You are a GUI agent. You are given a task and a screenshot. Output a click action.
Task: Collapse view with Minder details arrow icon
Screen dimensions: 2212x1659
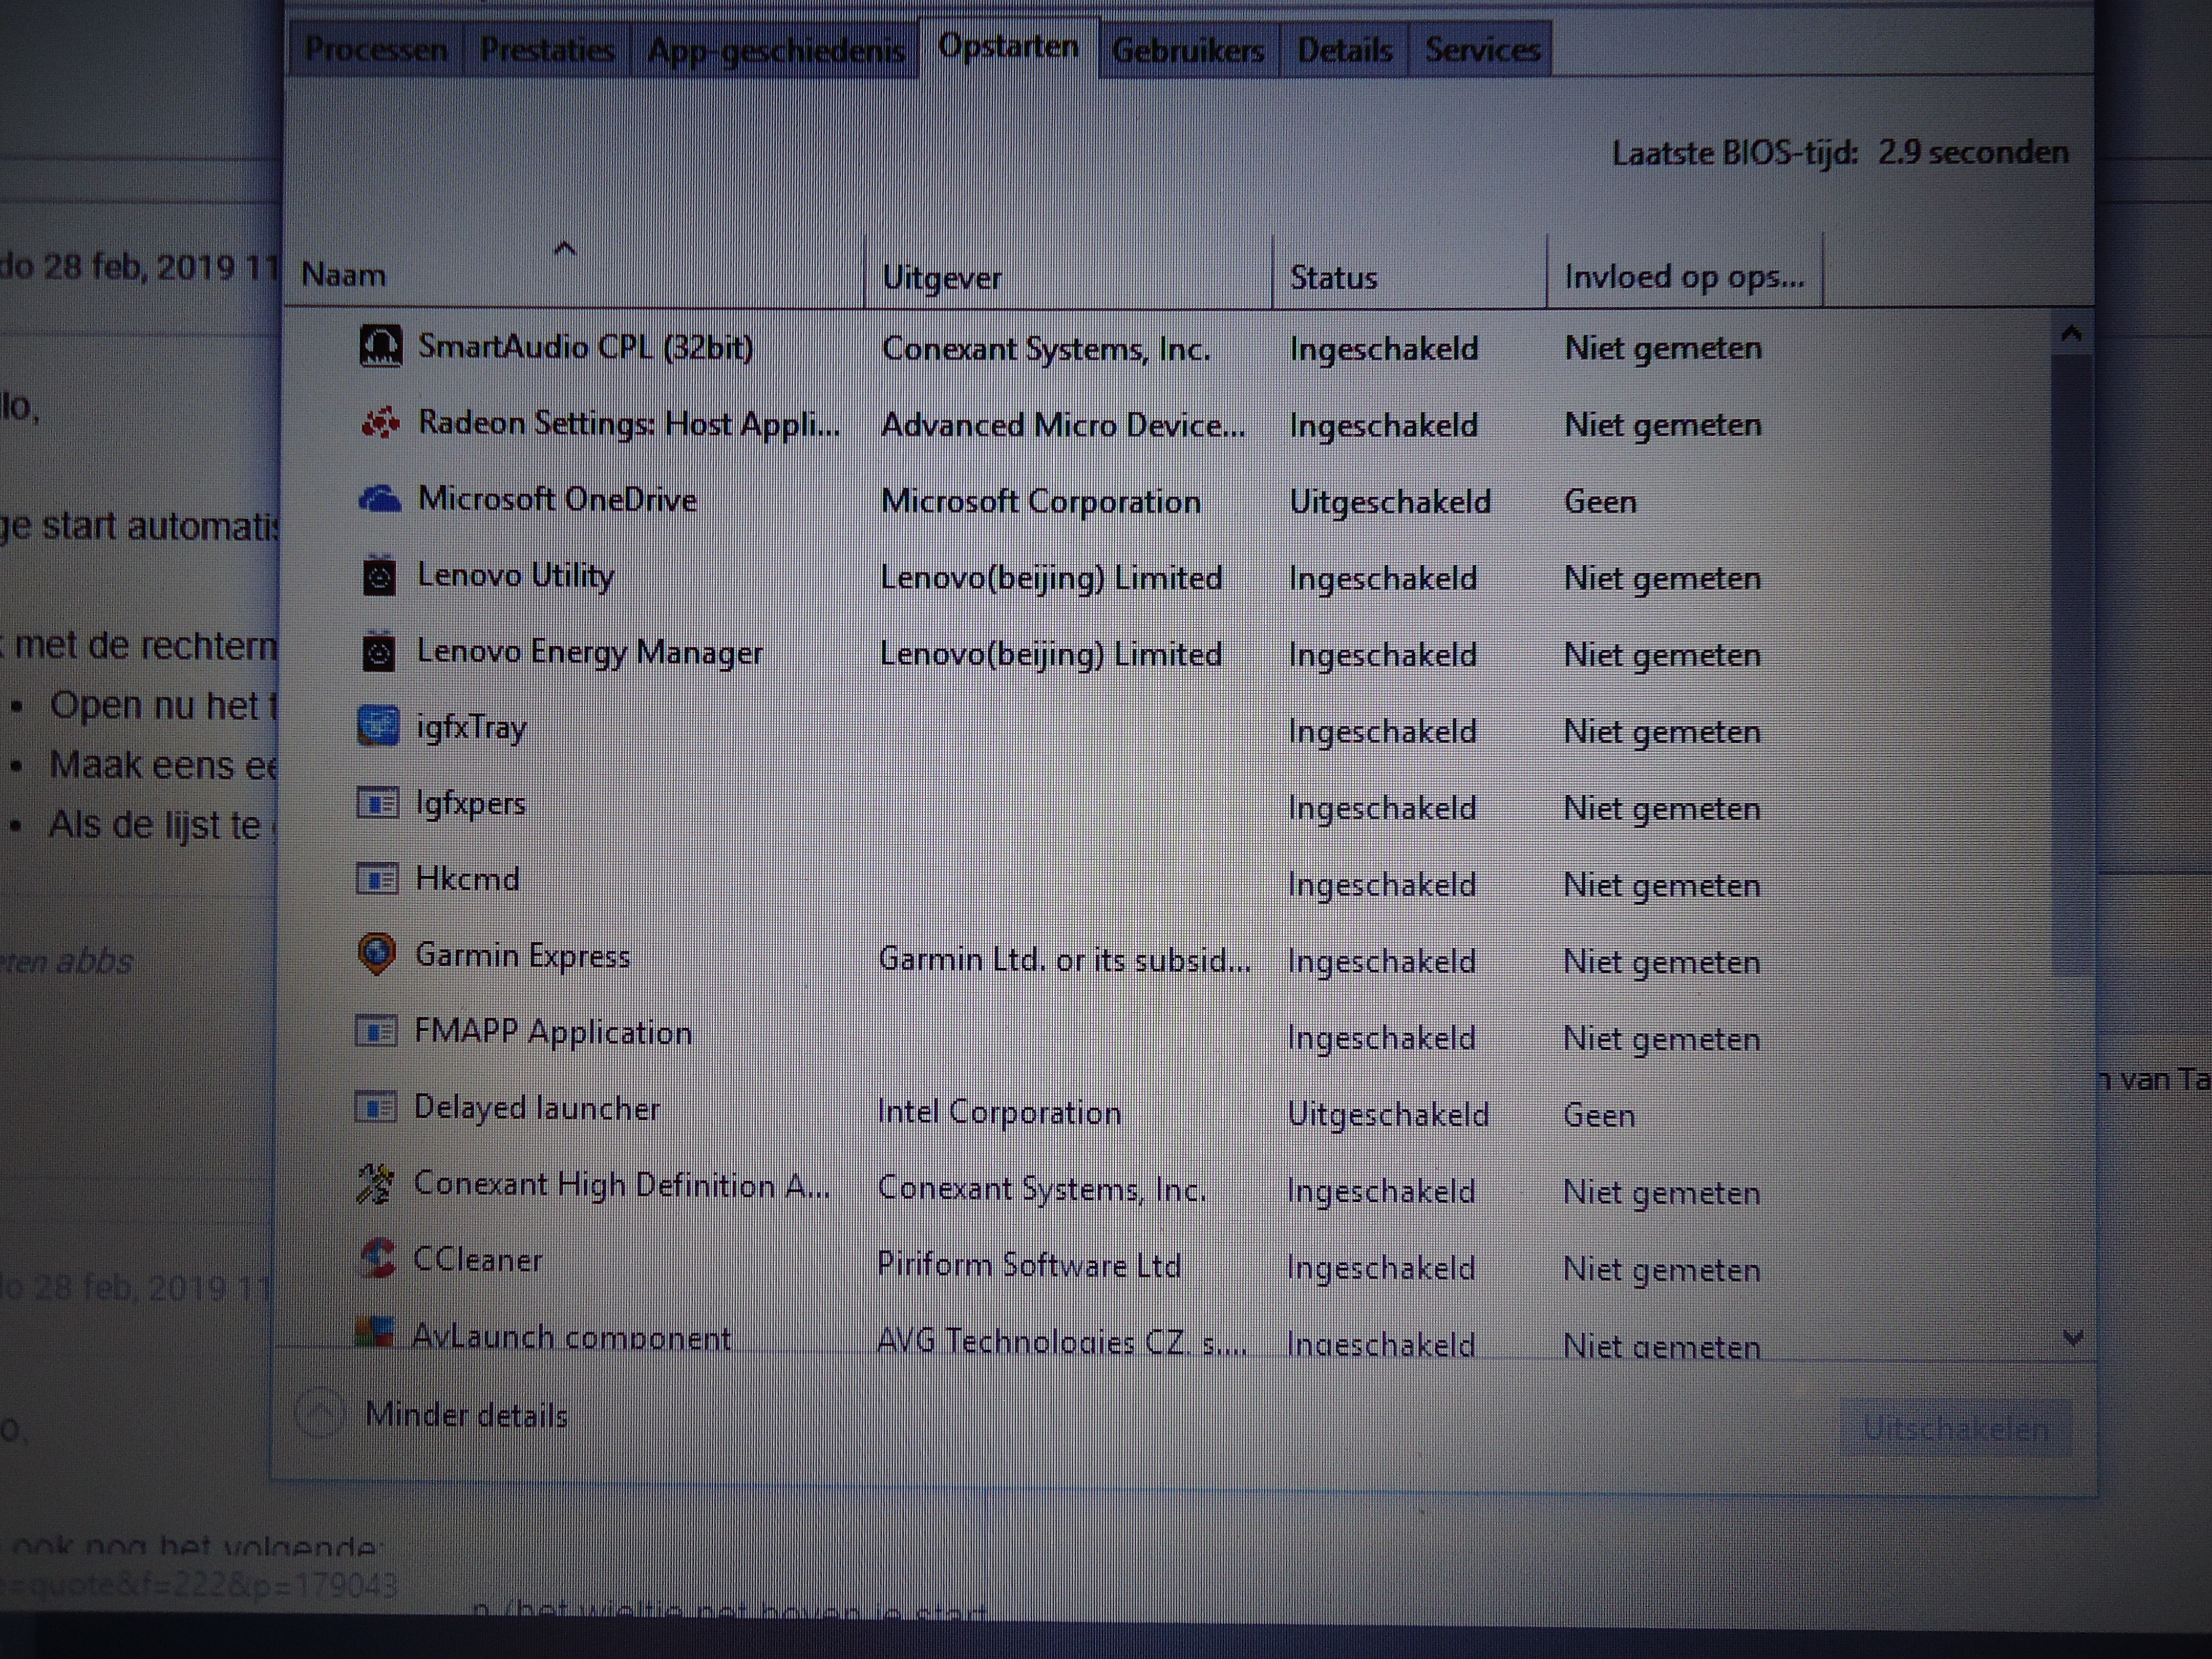[x=320, y=1414]
